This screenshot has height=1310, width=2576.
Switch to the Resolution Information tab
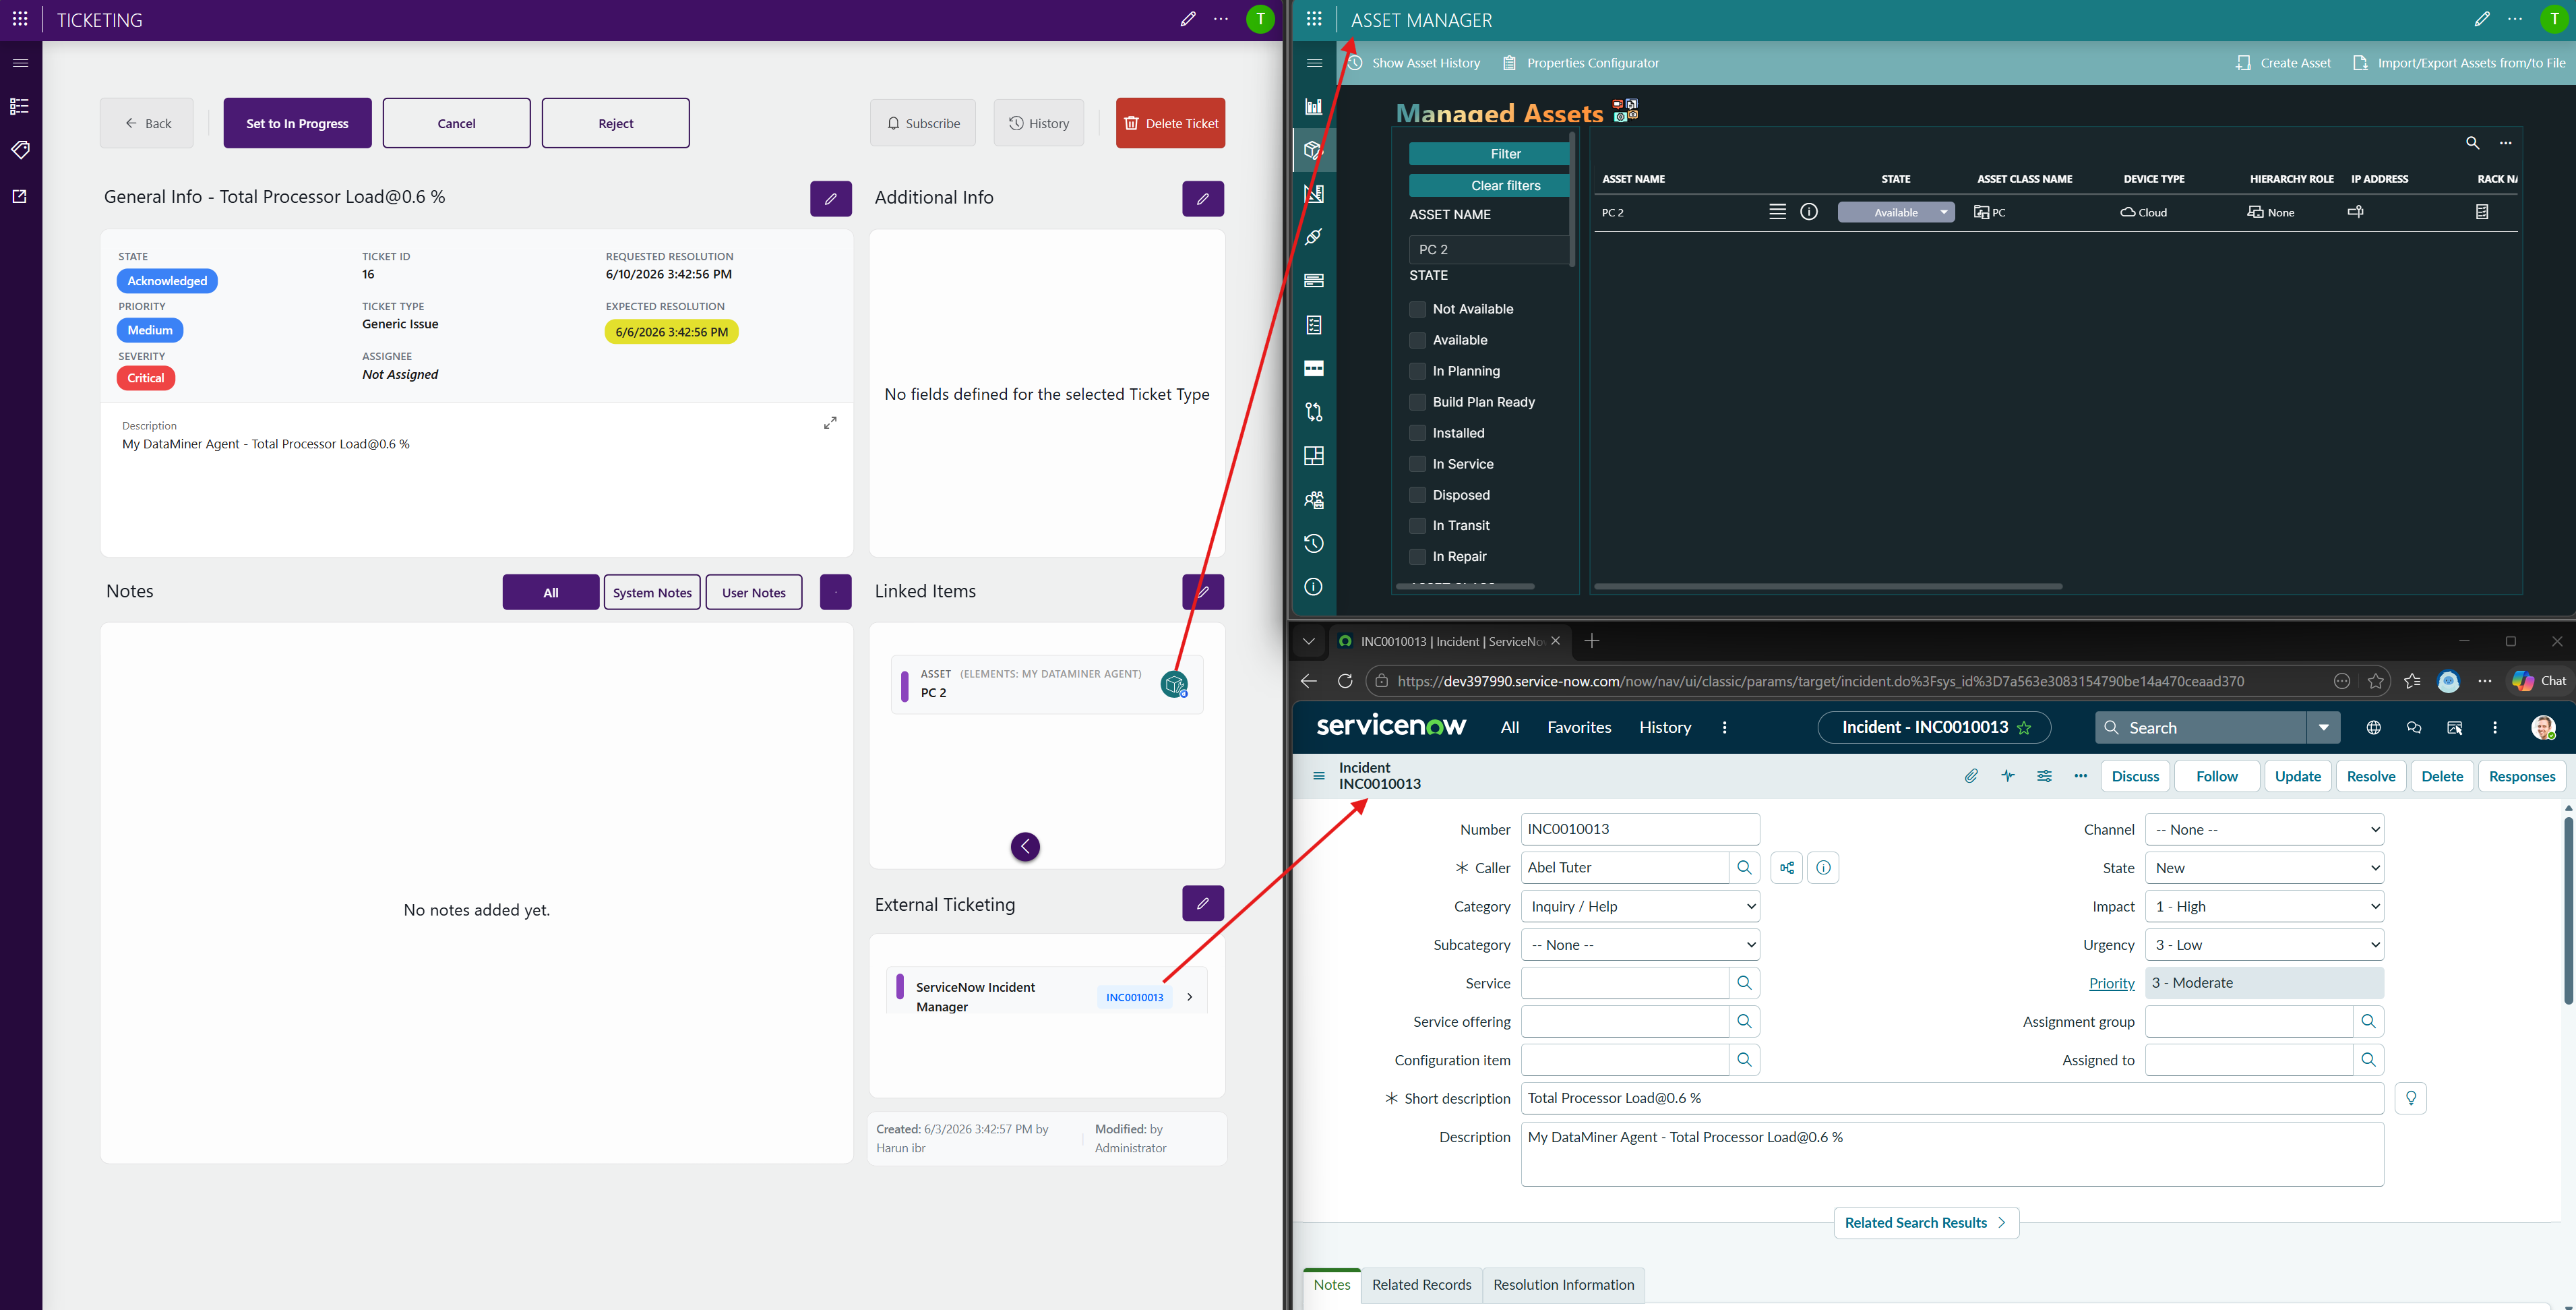[x=1563, y=1285]
